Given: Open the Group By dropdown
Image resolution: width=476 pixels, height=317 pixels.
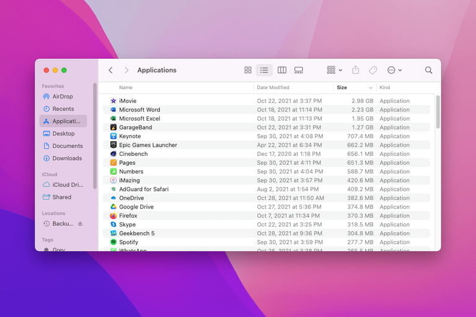Looking at the screenshot, I should [x=334, y=70].
